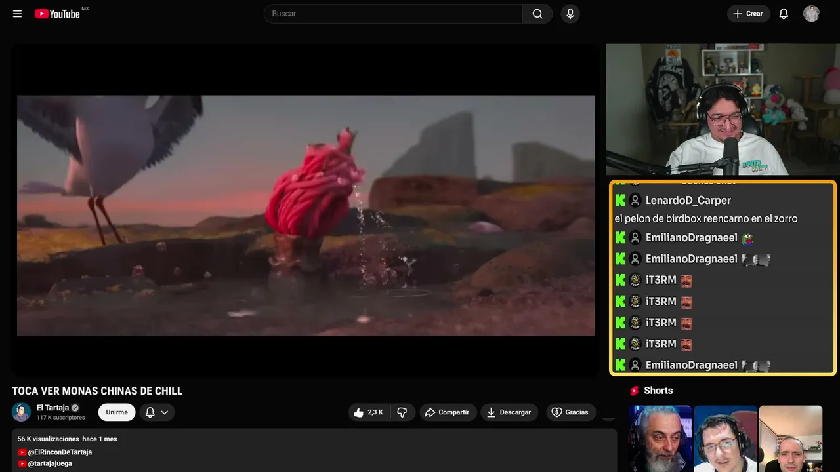Screen dimensions: 840x472
Task: Start voice search with the microphone
Action: tap(570, 14)
